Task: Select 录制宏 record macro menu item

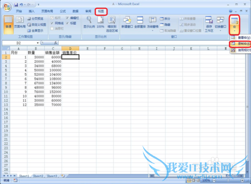Action: 240,44
